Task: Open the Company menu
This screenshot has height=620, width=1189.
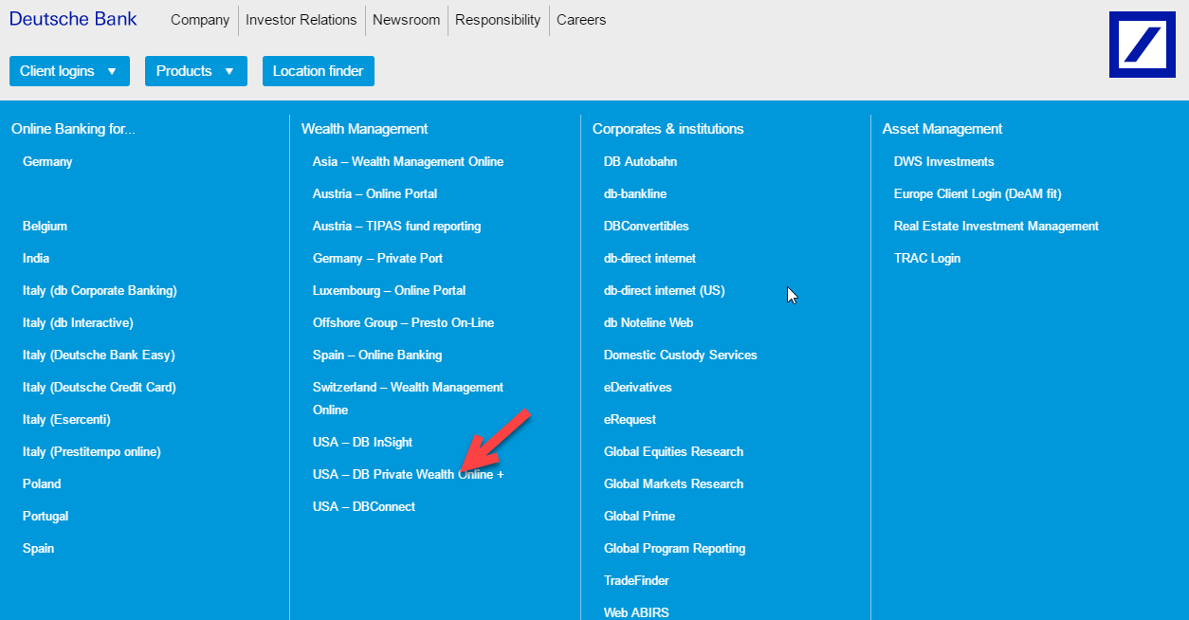Action: [x=200, y=20]
